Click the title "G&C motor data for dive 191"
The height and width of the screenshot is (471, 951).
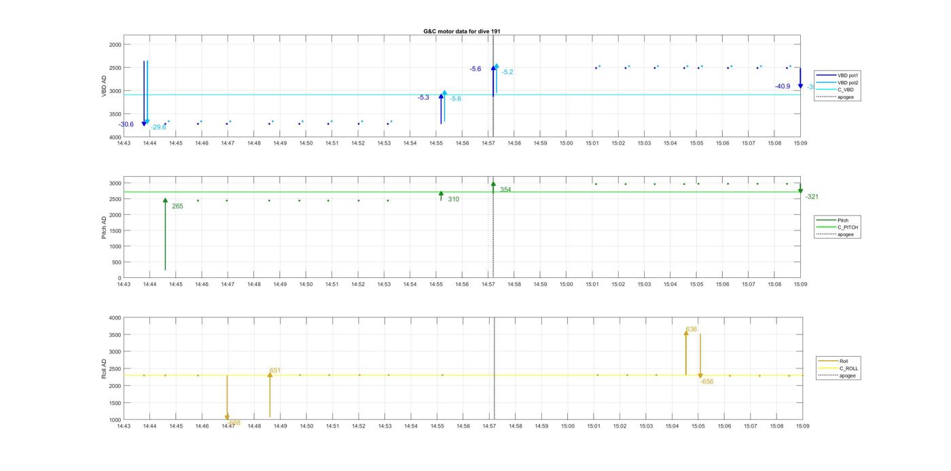[x=462, y=31]
